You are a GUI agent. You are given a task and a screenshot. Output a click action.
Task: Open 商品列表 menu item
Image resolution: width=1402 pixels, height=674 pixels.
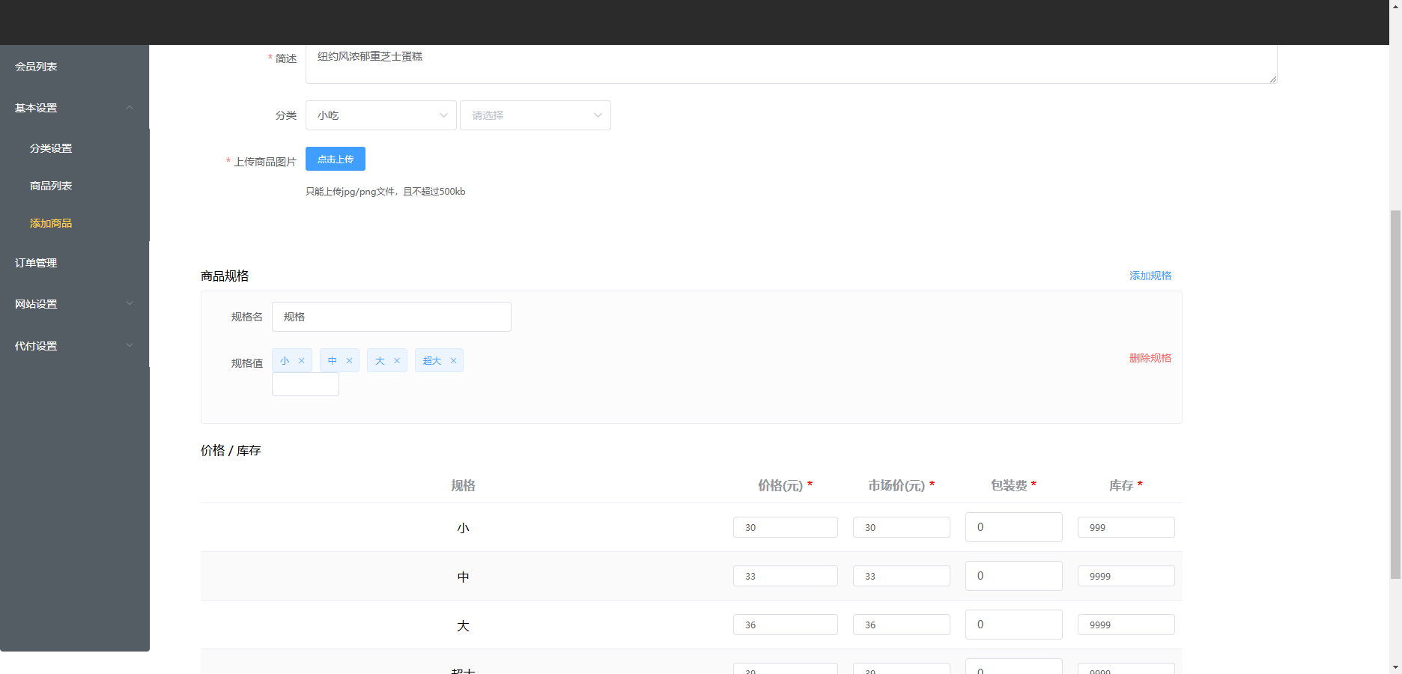tap(51, 186)
